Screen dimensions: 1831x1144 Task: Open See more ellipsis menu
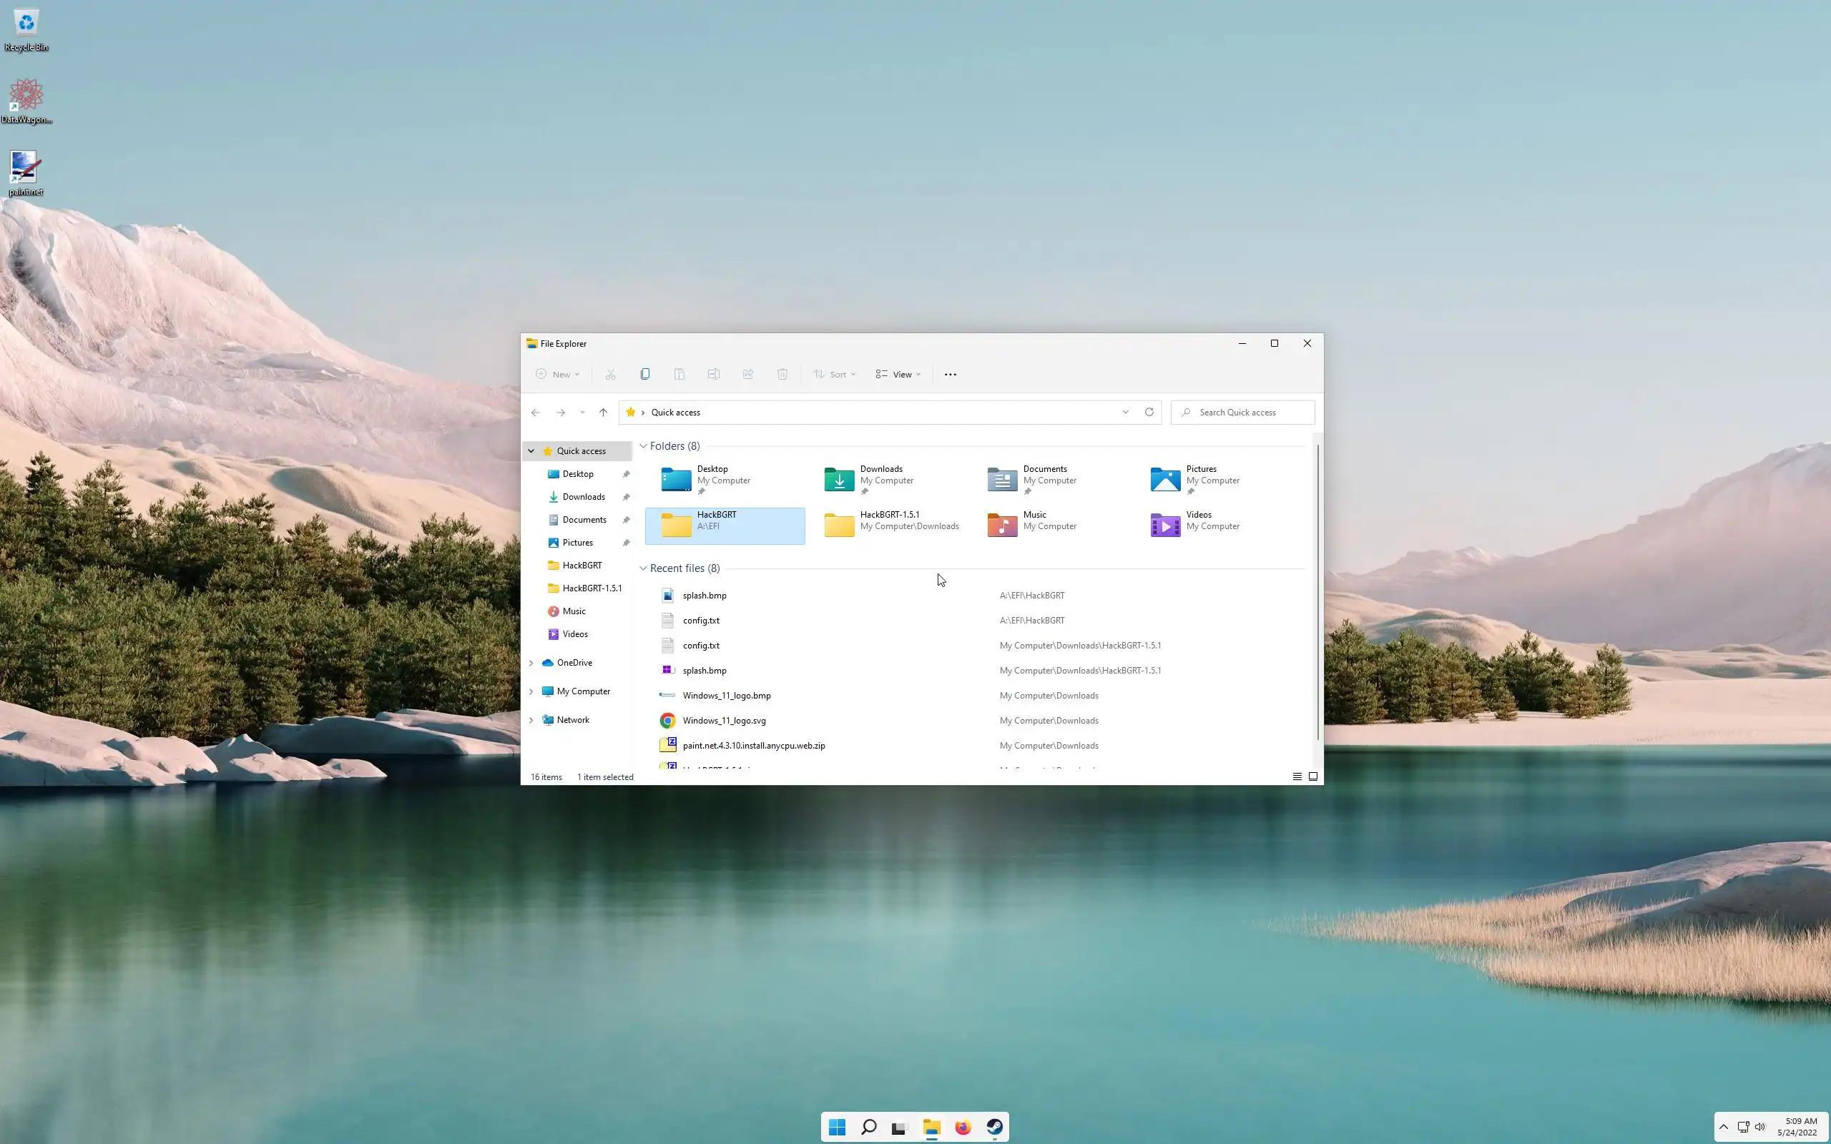(x=951, y=375)
